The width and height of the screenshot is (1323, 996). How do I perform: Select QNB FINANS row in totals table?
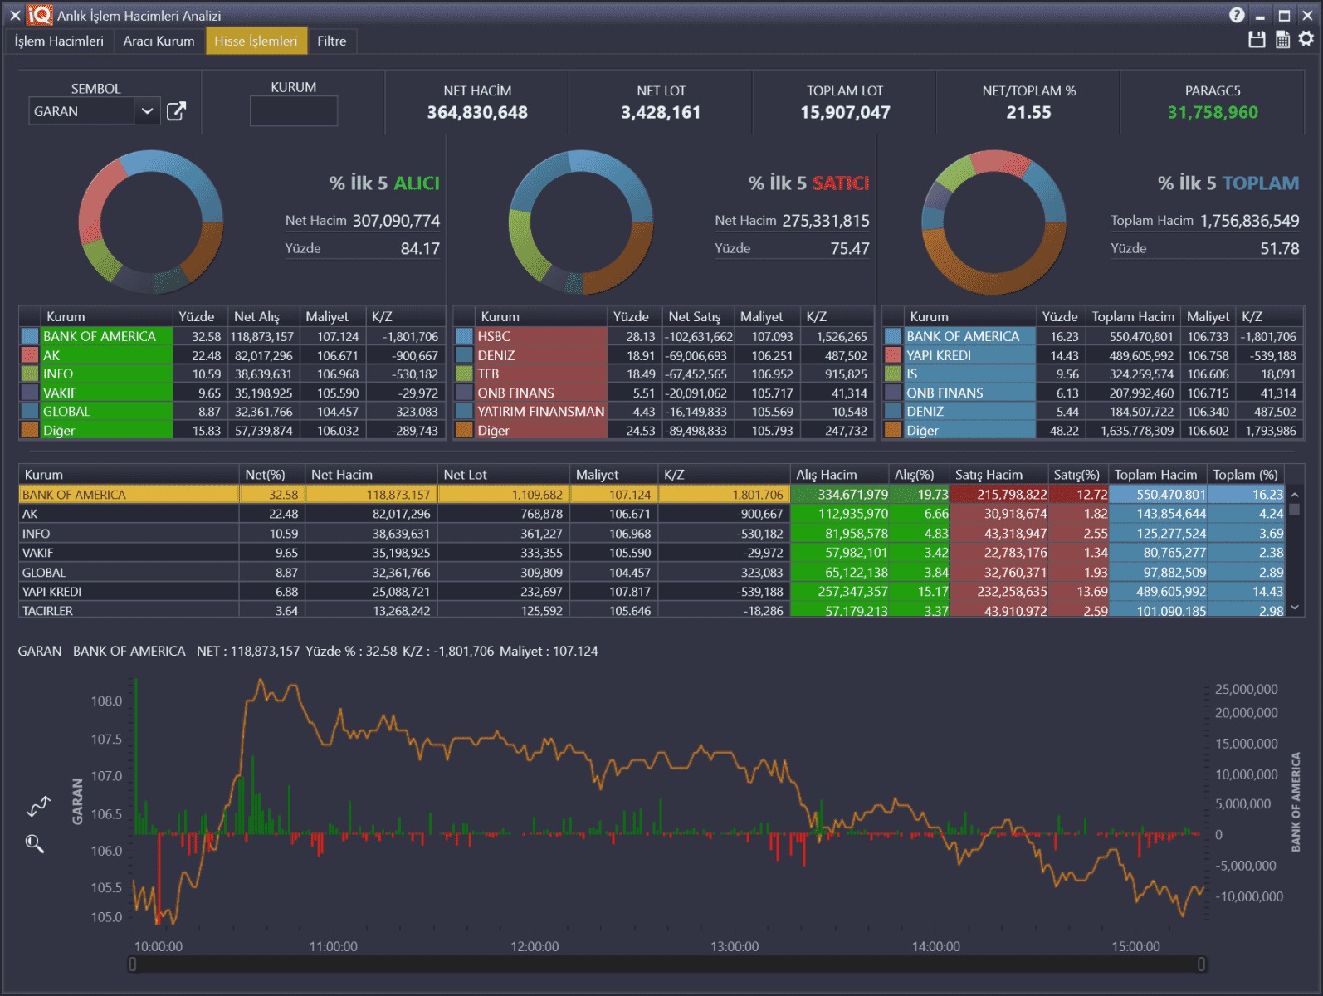(1093, 393)
